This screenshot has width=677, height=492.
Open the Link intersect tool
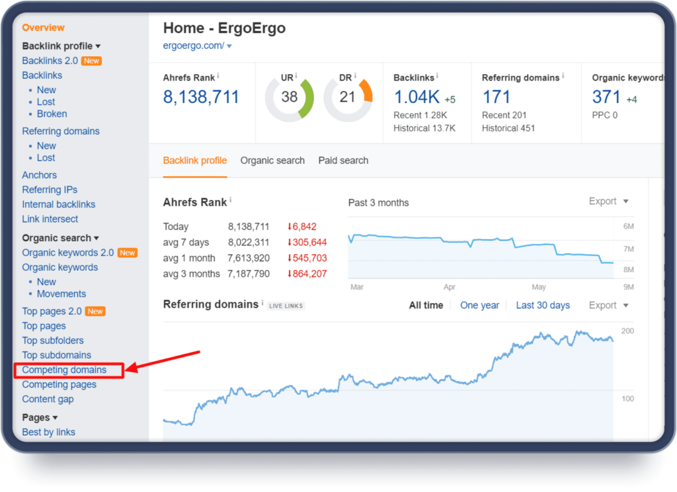point(50,219)
